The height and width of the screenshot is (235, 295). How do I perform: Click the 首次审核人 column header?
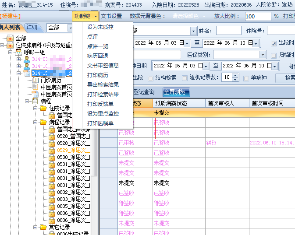(227, 103)
